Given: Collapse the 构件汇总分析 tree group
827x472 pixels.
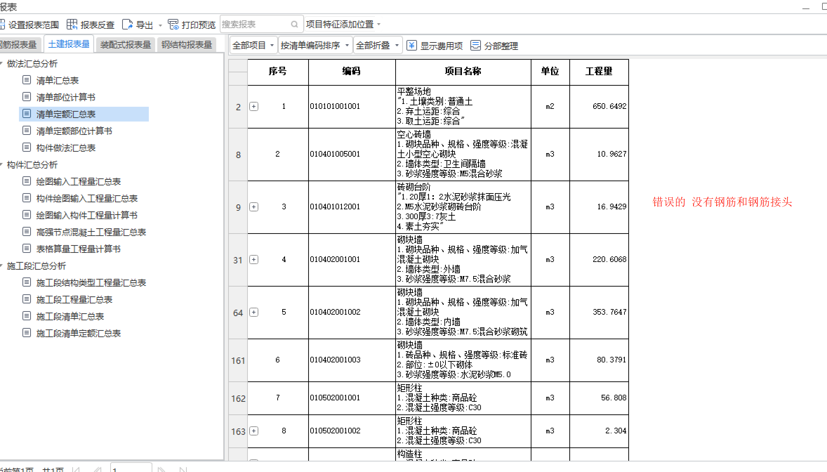Looking at the screenshot, I should point(1,165).
